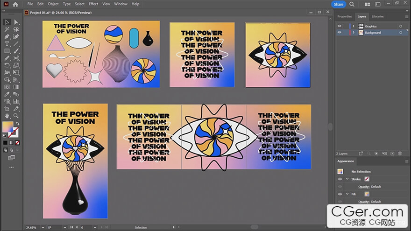Select the Free Transform tool

[x=16, y=72]
